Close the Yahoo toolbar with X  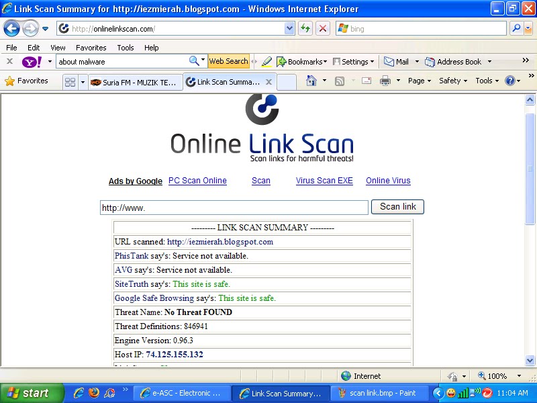tap(9, 61)
